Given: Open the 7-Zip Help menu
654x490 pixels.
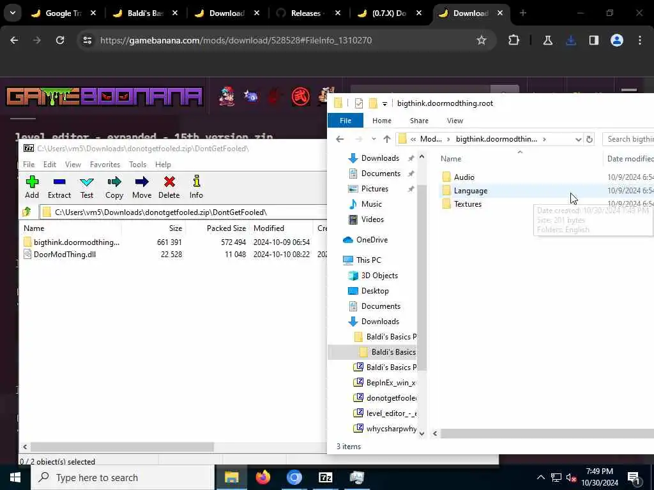Looking at the screenshot, I should tap(163, 164).
